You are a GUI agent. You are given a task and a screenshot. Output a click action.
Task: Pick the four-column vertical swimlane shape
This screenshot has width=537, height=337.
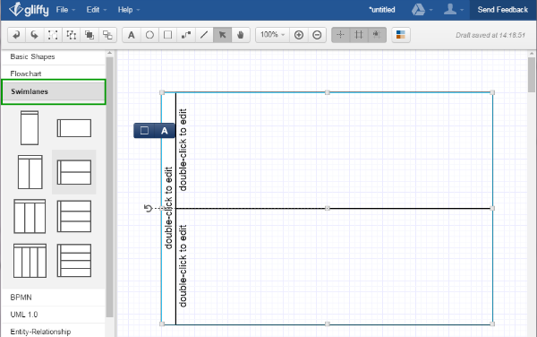(30, 261)
